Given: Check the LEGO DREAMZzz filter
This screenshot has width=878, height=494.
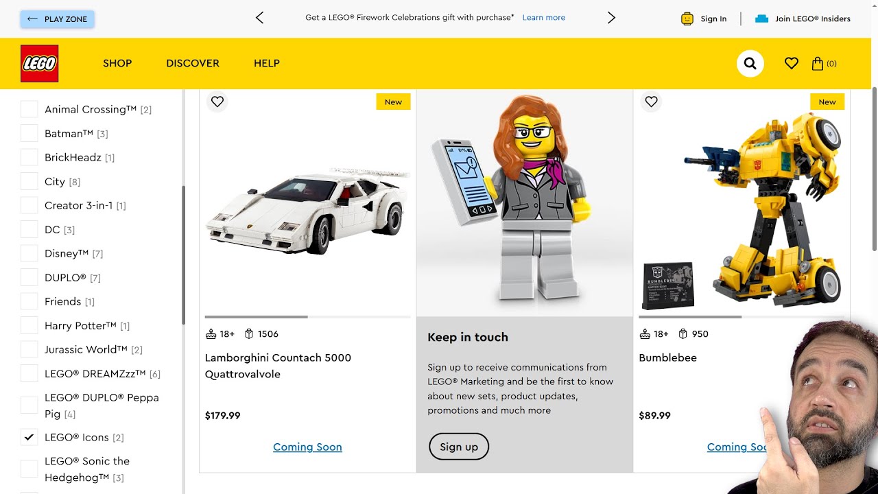Looking at the screenshot, I should pos(29,373).
